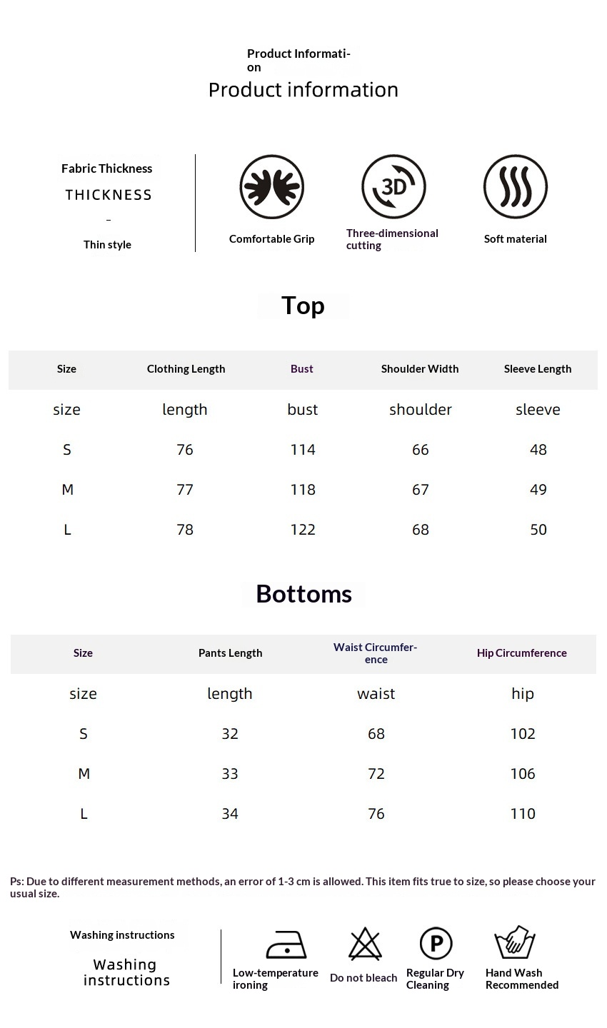Click hip value 102 for size S
607x1028 pixels.
click(x=523, y=734)
